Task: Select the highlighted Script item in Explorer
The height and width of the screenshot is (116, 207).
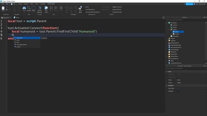Action: (178, 32)
